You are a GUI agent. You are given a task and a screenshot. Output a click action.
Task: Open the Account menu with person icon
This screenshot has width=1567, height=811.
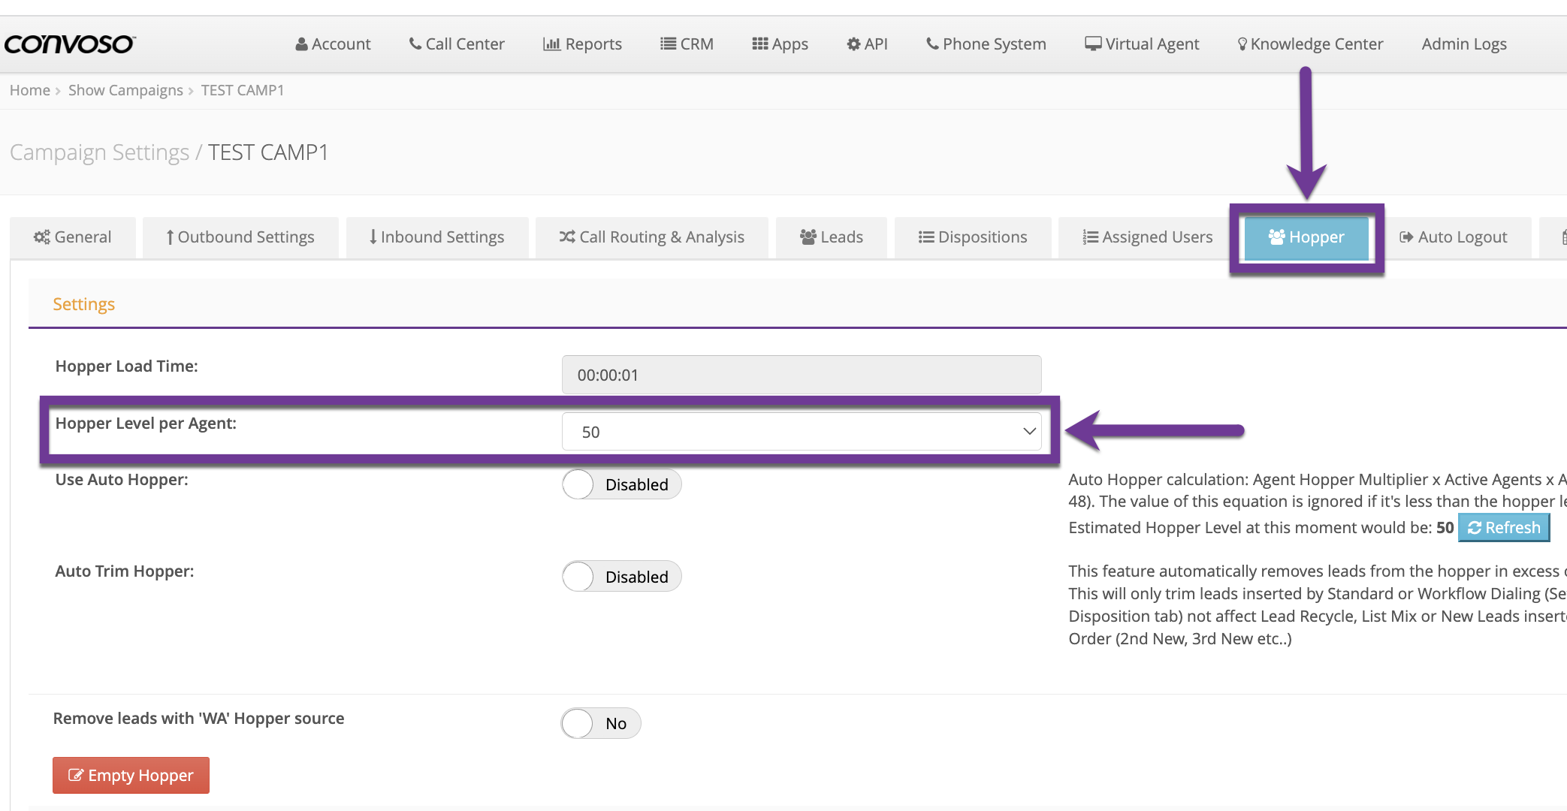click(x=333, y=44)
